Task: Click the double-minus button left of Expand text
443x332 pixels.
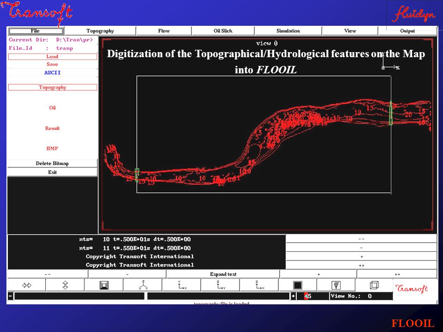Action: click(48, 274)
